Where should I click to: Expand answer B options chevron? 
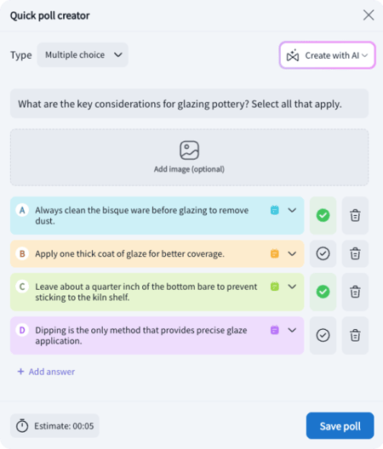point(292,253)
